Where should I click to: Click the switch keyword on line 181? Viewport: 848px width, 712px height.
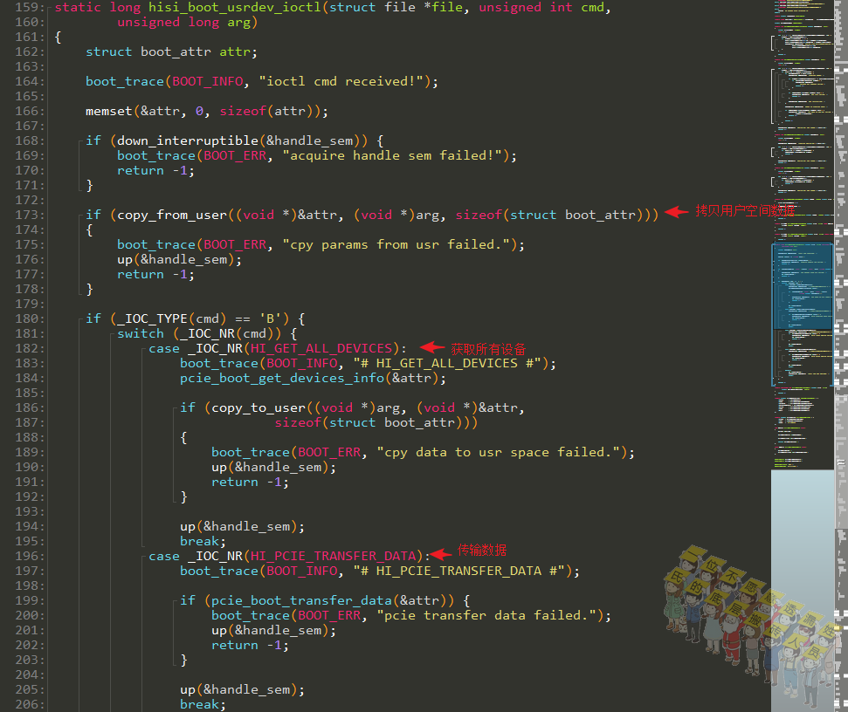click(141, 334)
